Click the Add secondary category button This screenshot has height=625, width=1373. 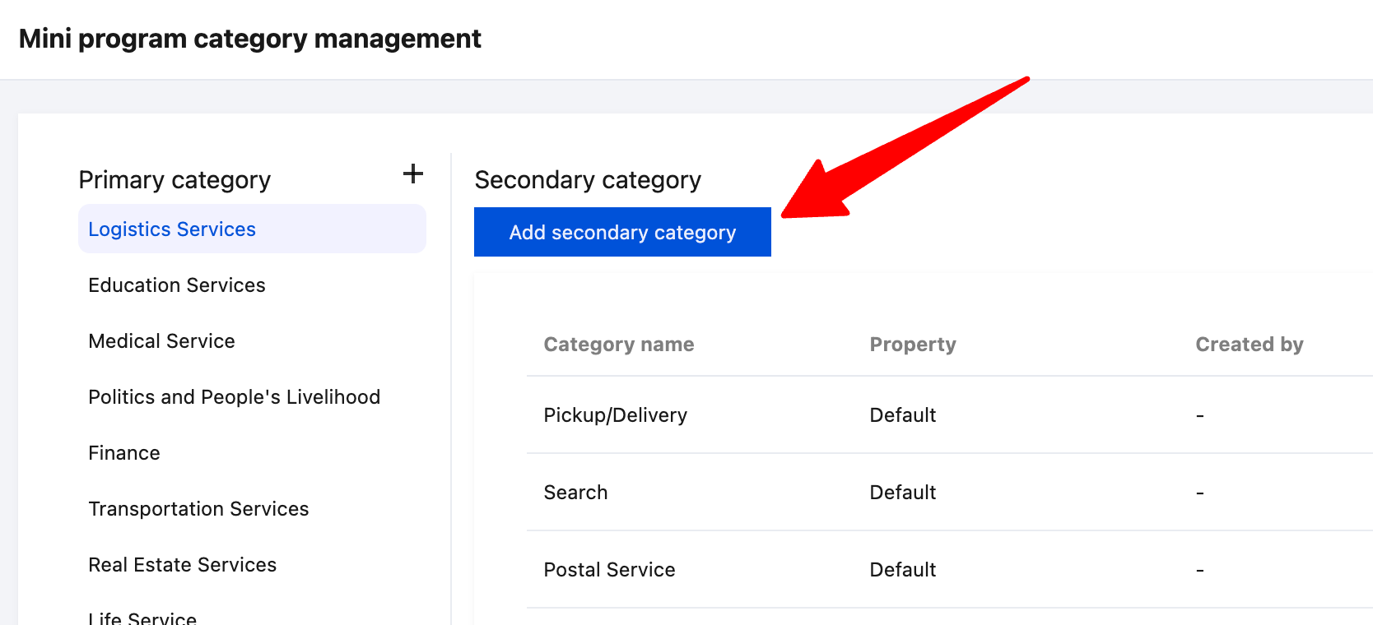[622, 232]
